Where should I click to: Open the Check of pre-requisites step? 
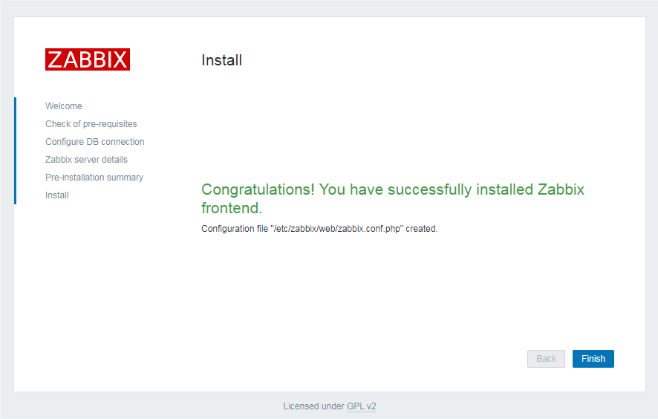point(91,124)
